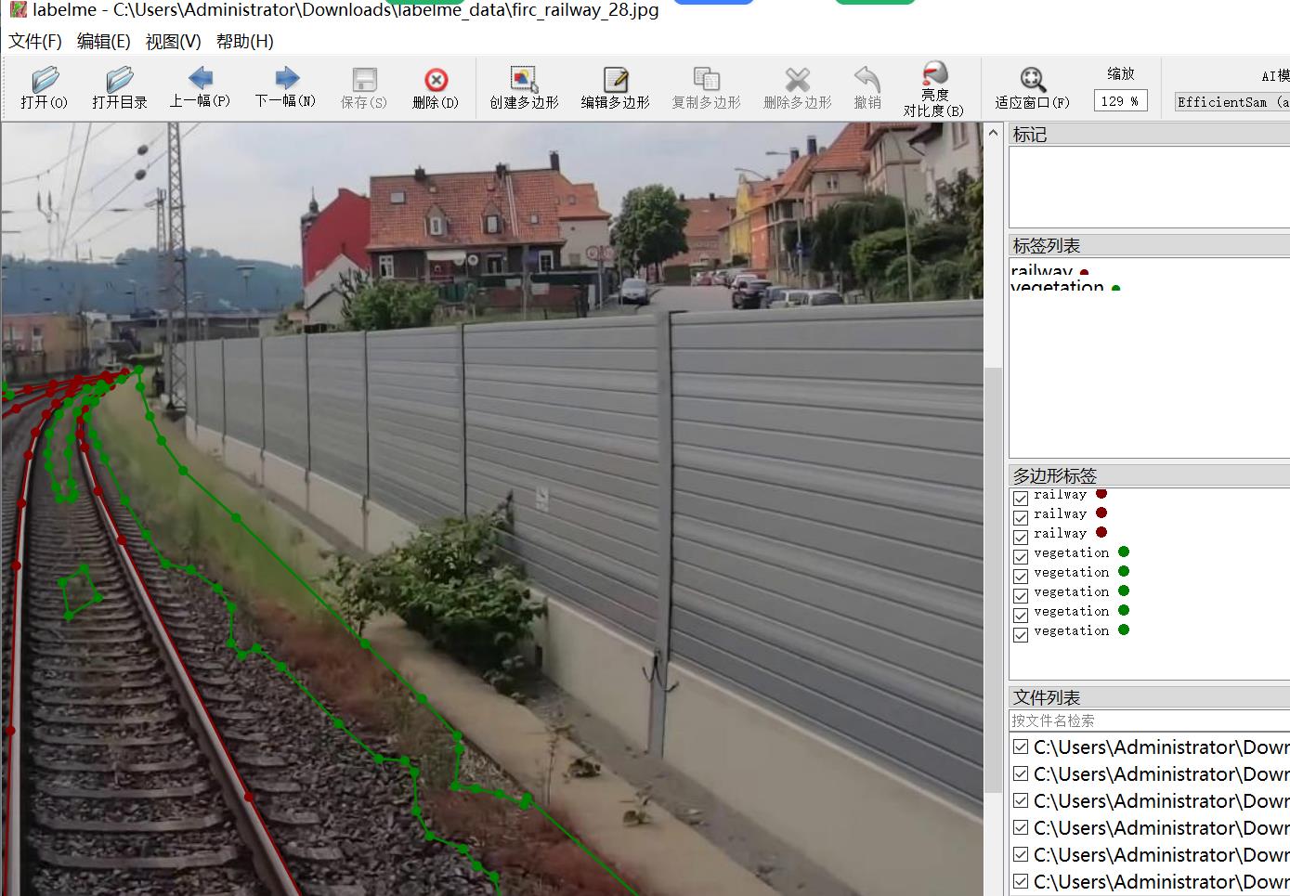Toggle the first railway polygon checkbox
The height and width of the screenshot is (896, 1290).
[x=1021, y=498]
